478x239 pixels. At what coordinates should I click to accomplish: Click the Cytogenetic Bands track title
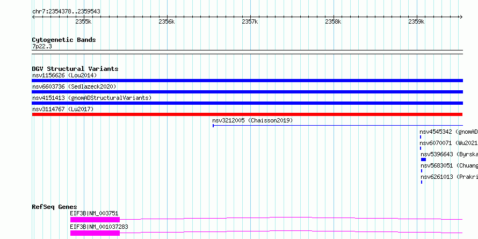coord(64,40)
